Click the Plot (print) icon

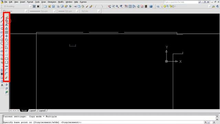click(58, 6)
